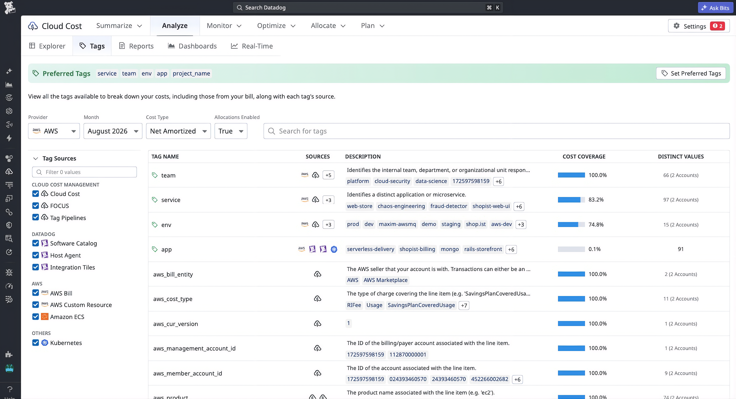Click the Search Datadog bar

[x=368, y=8]
